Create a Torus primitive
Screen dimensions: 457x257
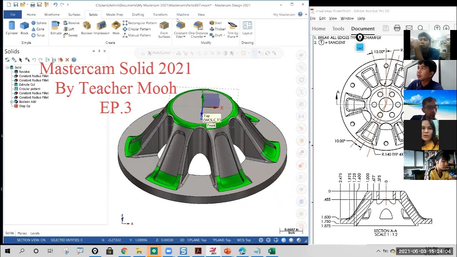tap(38, 35)
